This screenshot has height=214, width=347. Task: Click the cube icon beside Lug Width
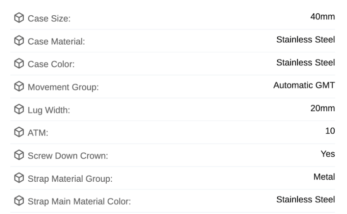pyautogui.click(x=19, y=109)
